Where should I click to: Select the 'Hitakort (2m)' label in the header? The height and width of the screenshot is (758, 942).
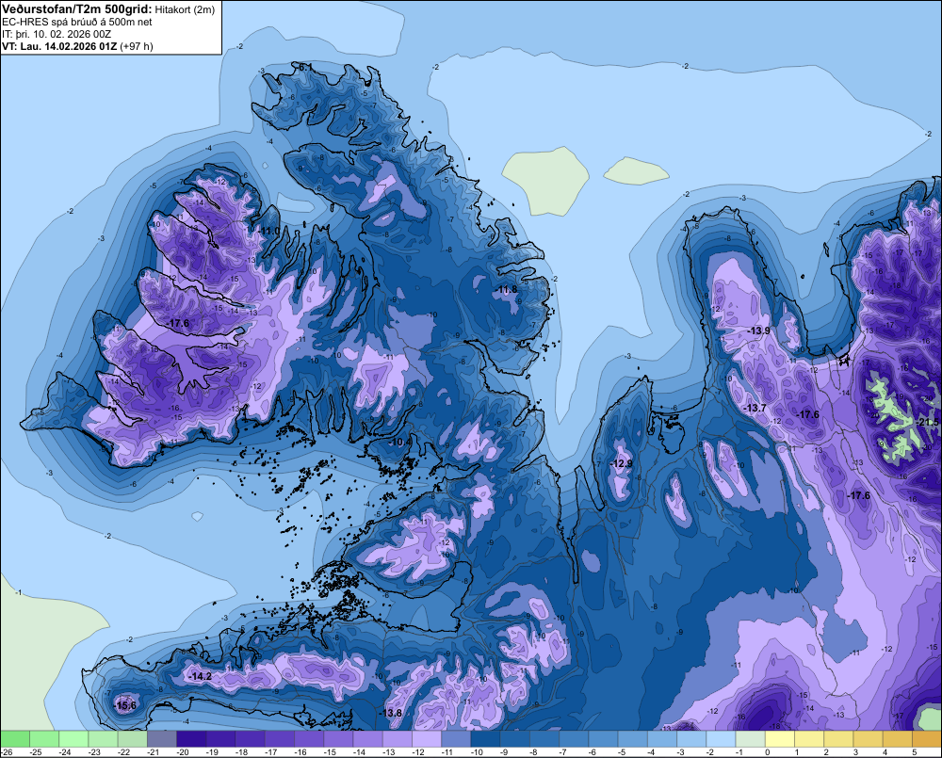point(185,9)
